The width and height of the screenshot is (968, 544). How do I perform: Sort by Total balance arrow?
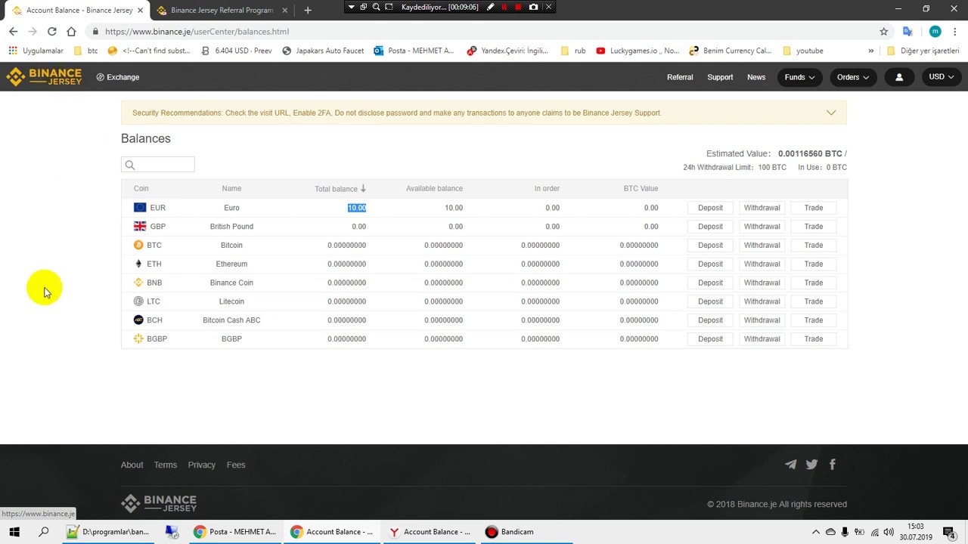point(363,188)
